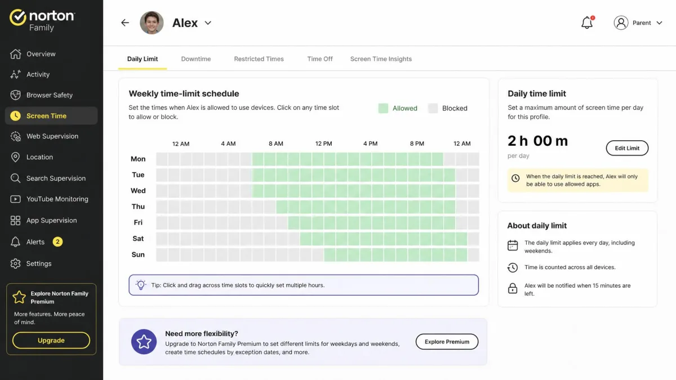Go back with the left arrow
676x380 pixels.
[125, 23]
